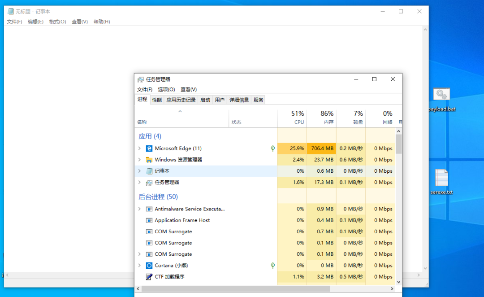Sort processes by 内存 column header
The height and width of the screenshot is (297, 484).
(321, 118)
